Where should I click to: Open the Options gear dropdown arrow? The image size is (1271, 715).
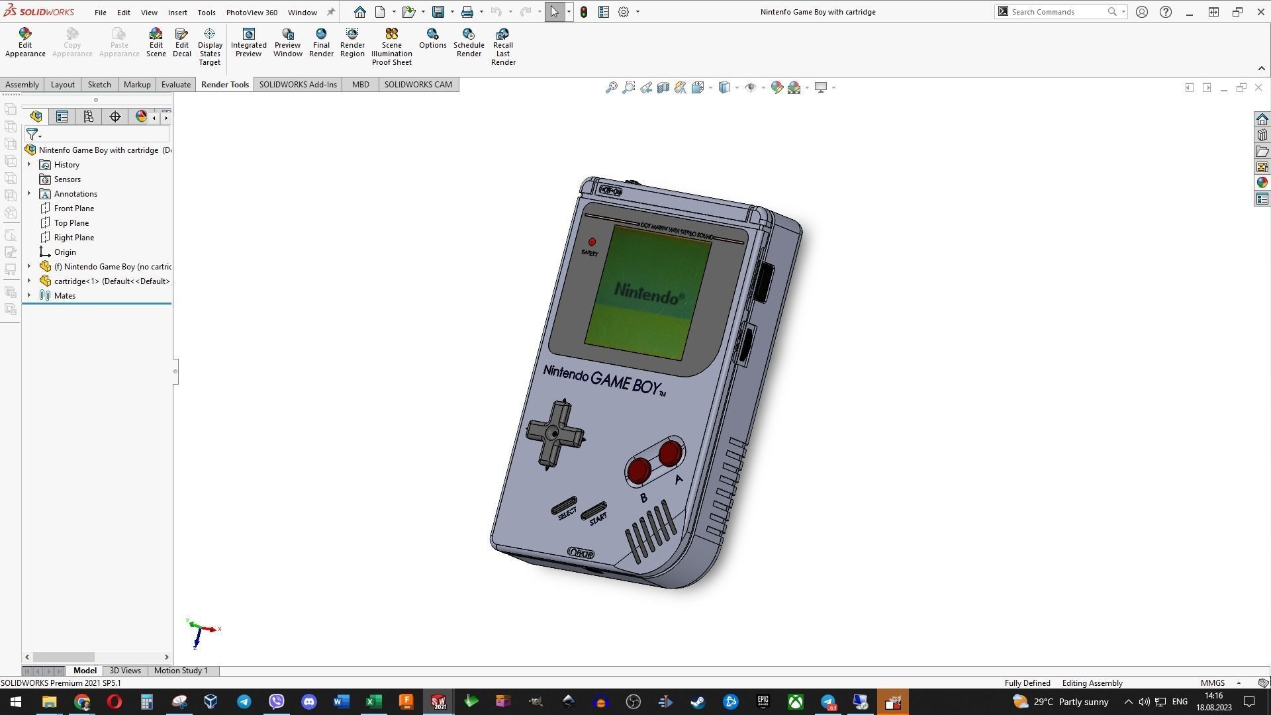[x=637, y=12]
